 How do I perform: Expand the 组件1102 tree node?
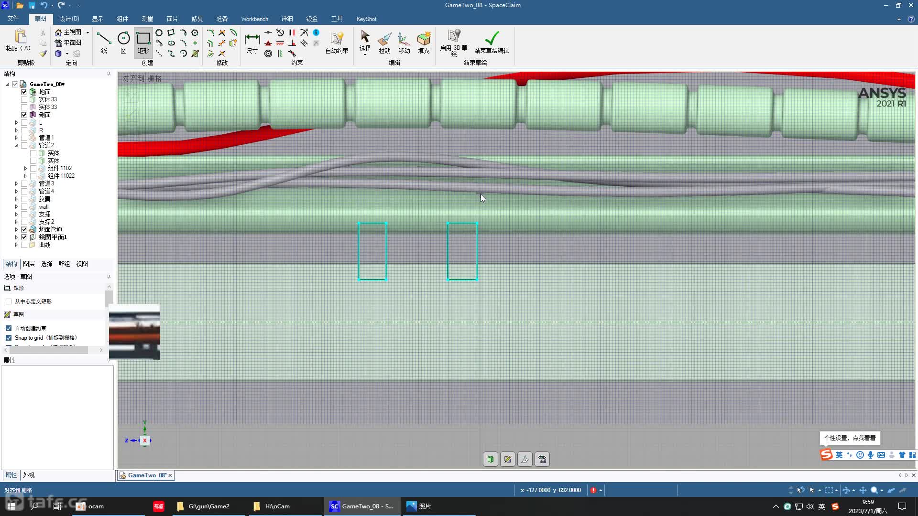pyautogui.click(x=25, y=168)
